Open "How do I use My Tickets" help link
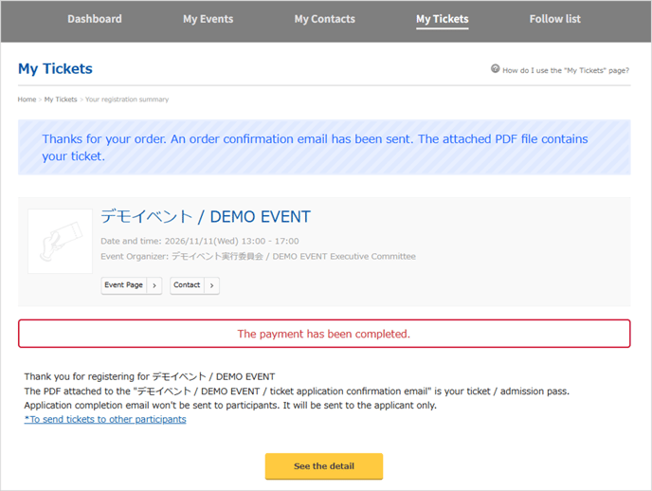The image size is (652, 491). pos(565,70)
